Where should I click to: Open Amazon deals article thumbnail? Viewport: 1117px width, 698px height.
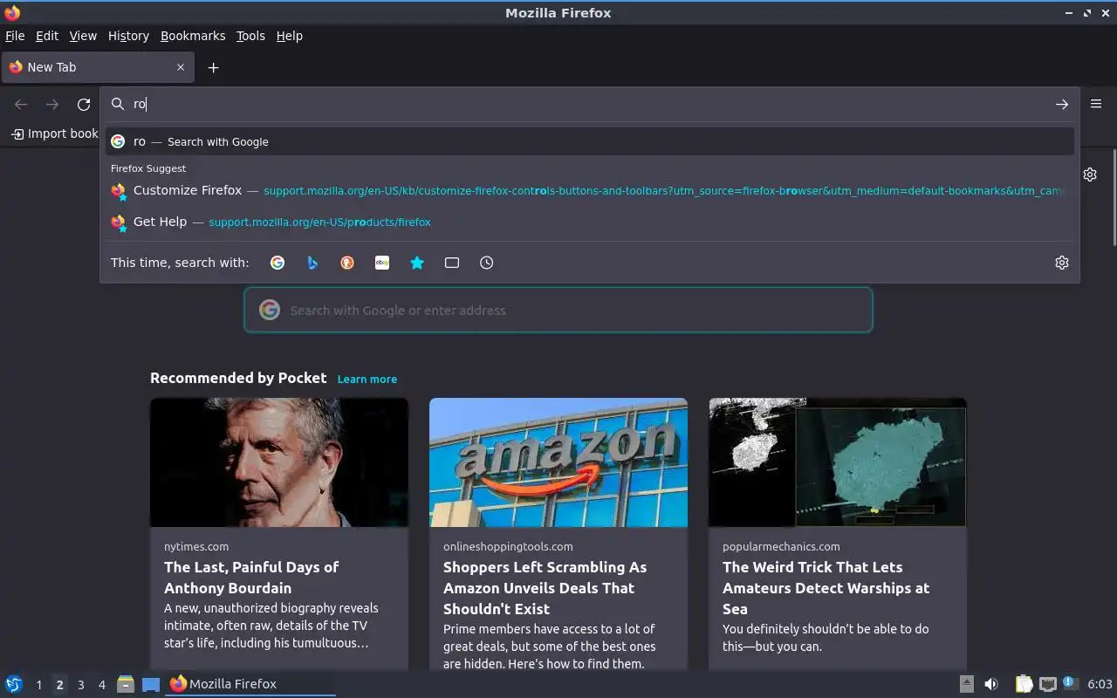point(558,462)
